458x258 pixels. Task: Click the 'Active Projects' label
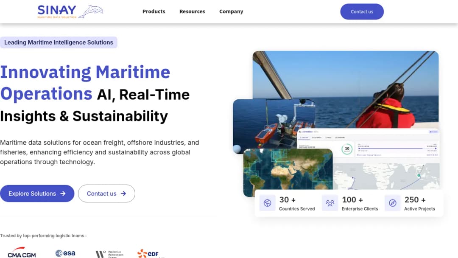pos(419,209)
